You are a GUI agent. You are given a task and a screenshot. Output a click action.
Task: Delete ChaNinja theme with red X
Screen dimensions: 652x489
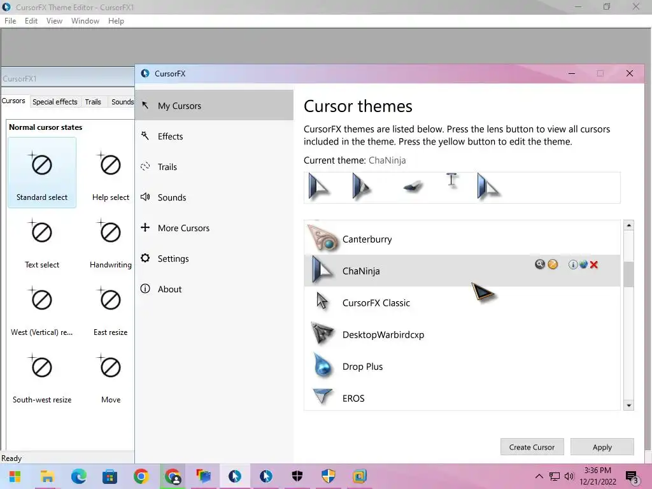594,264
